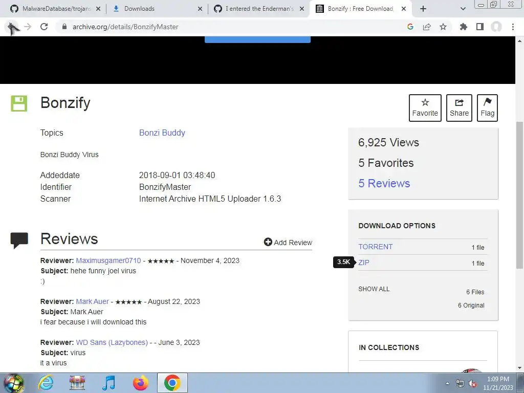Click the page scrollbar down arrow
The height and width of the screenshot is (393, 524).
[520, 368]
